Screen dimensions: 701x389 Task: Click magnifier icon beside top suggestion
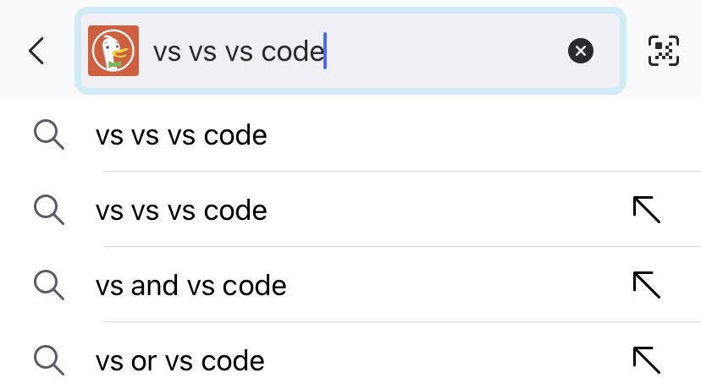pos(49,134)
